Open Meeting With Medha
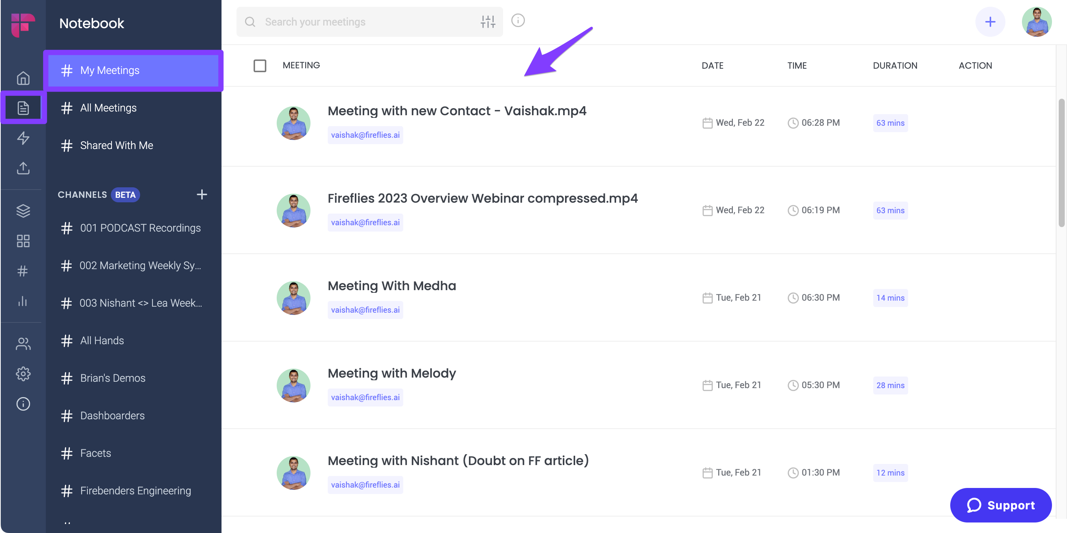The image size is (1067, 533). click(392, 286)
